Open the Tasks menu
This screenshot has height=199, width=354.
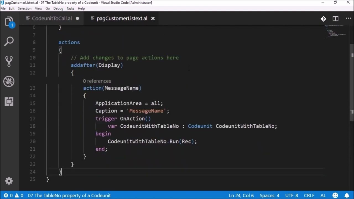[x=70, y=8]
